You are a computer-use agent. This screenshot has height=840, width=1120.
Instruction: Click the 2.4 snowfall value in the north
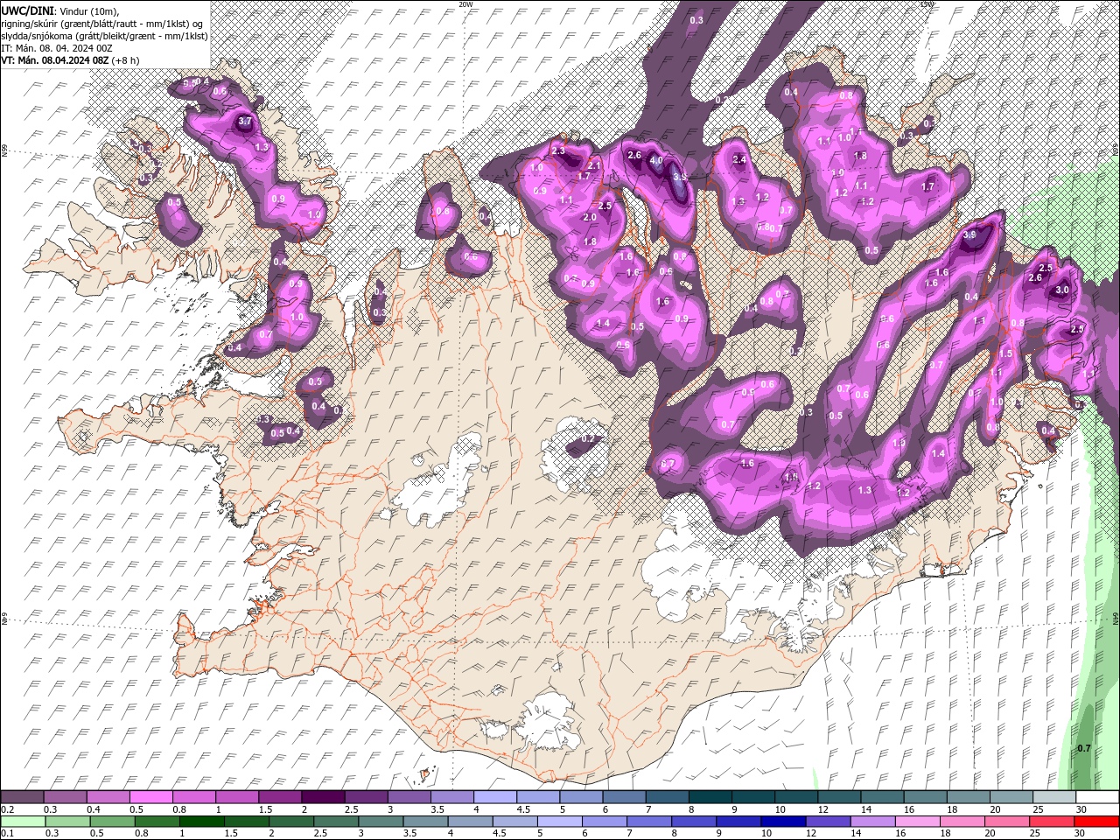(739, 160)
